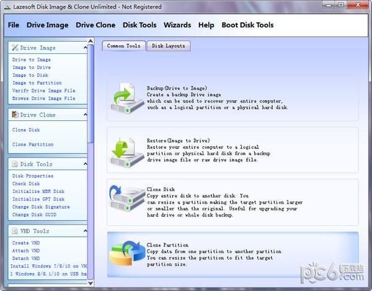The image size is (372, 291).
Task: Click the Drive to Image link
Action: pos(32,60)
